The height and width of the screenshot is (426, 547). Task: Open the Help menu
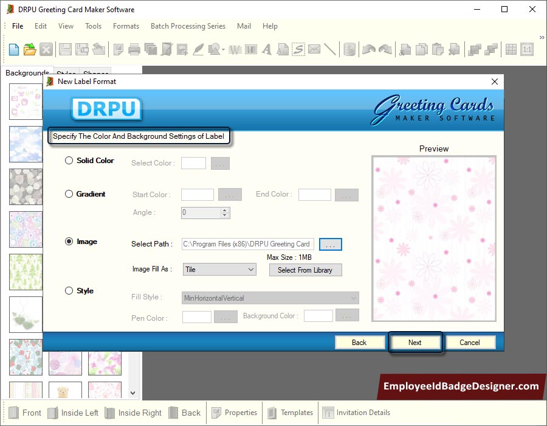click(270, 26)
